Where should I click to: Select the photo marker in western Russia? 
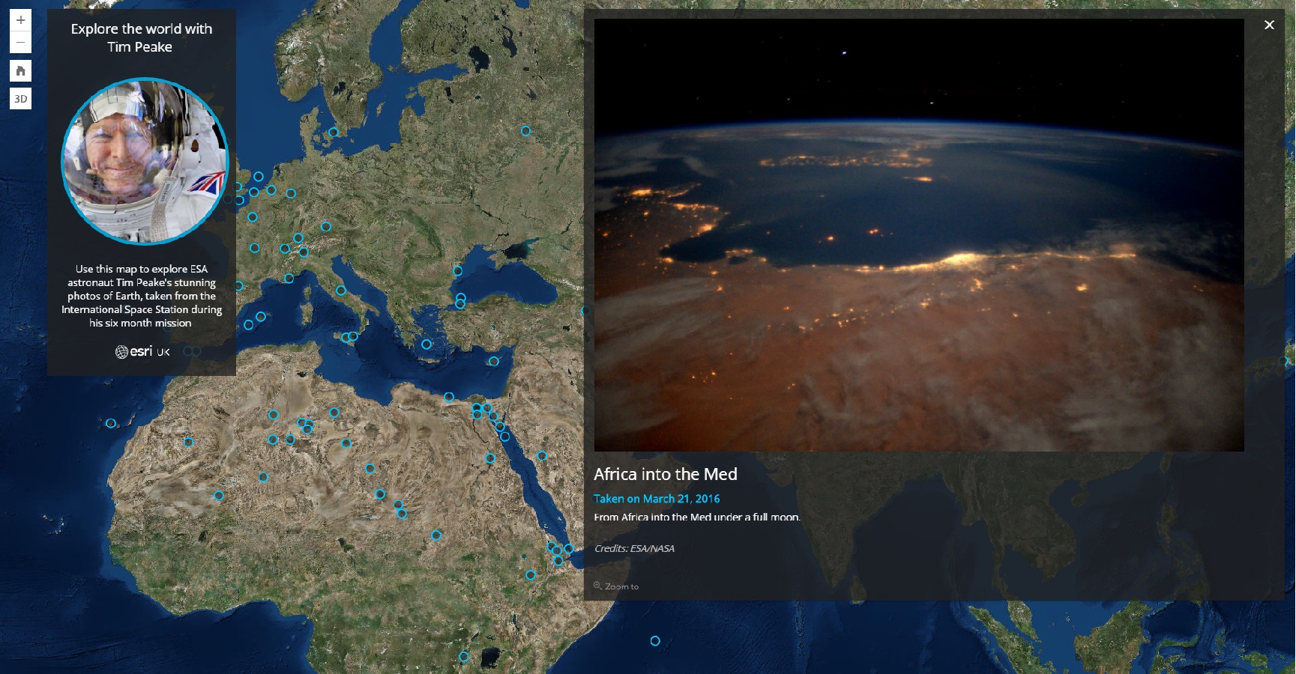[525, 131]
